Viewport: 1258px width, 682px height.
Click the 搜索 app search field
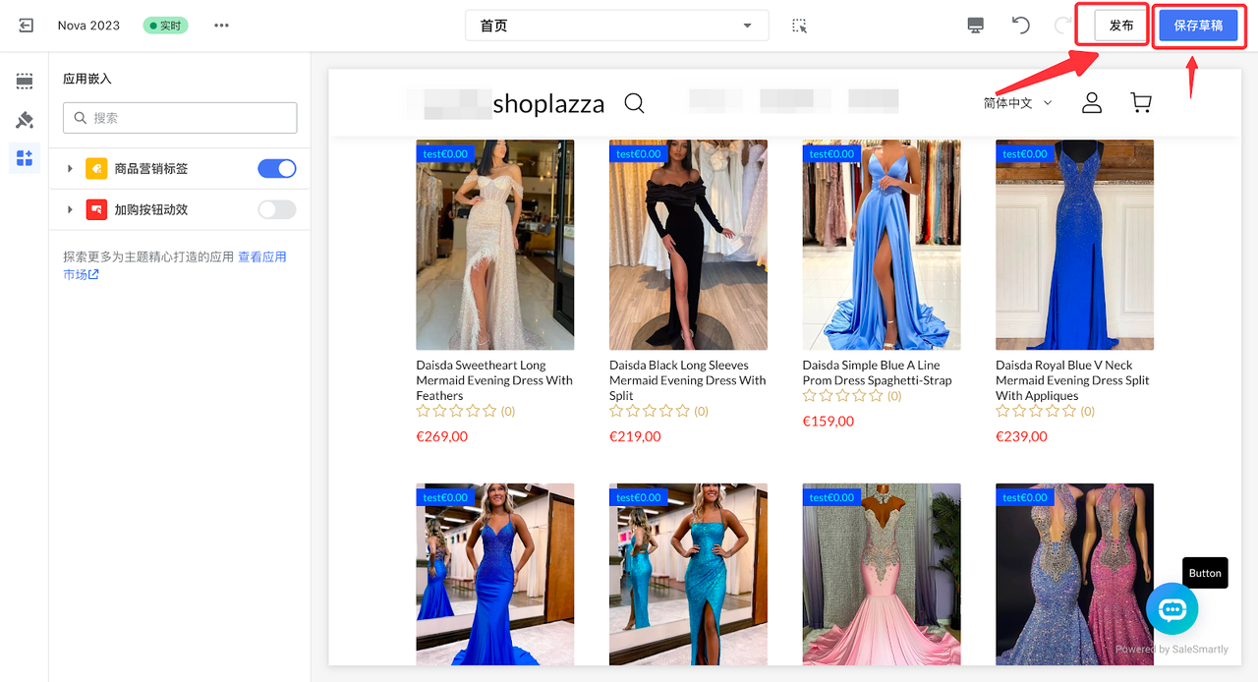tap(180, 118)
